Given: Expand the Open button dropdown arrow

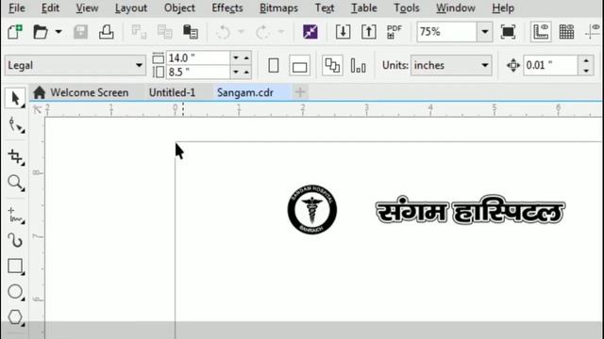Looking at the screenshot, I should coord(59,32).
